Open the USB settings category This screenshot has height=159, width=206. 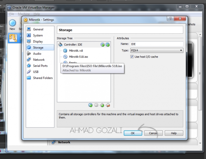[36, 72]
